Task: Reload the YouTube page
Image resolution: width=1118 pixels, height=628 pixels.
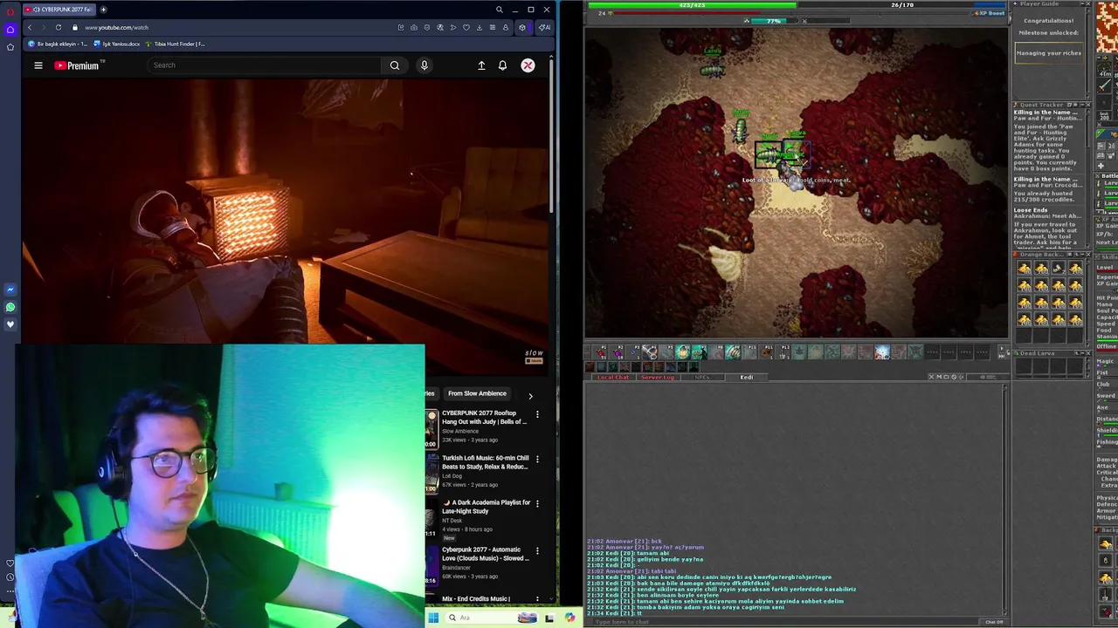Action: 59,27
